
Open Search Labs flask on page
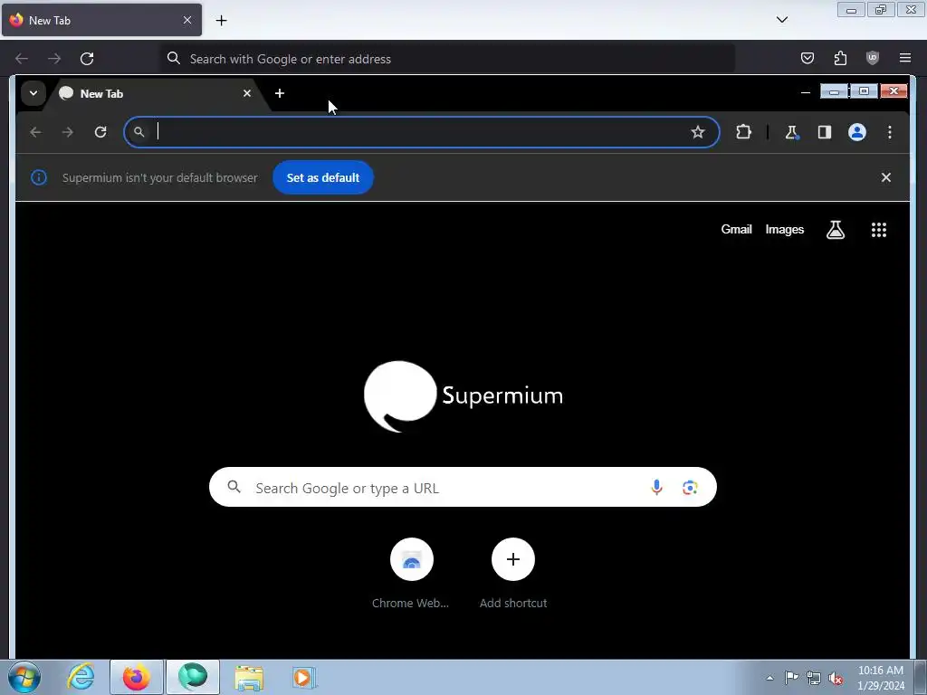[835, 229]
